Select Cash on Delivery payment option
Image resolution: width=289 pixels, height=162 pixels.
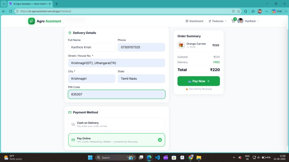[x=117, y=124]
